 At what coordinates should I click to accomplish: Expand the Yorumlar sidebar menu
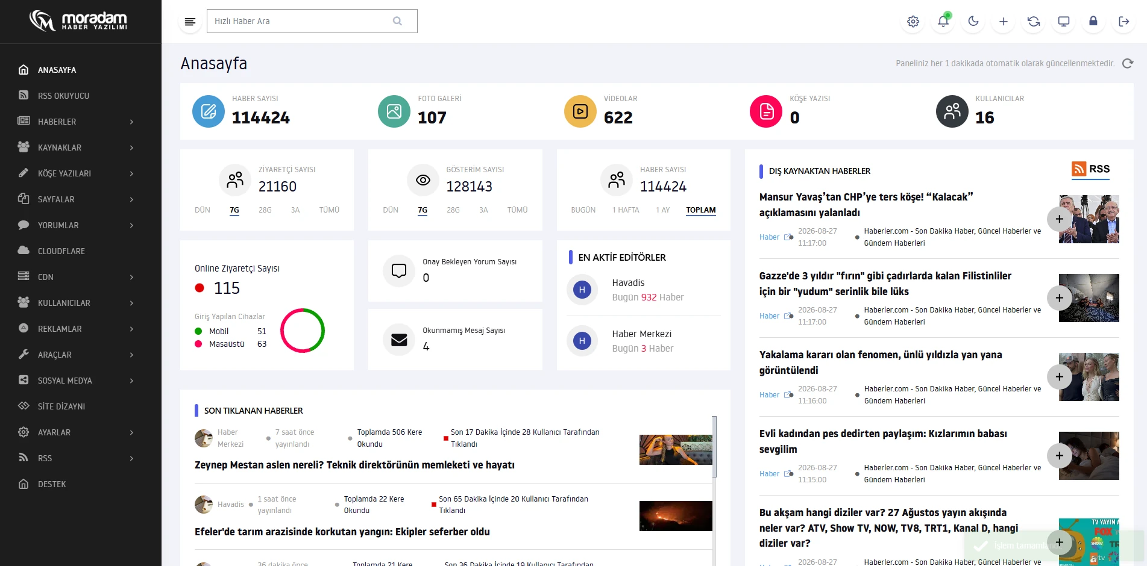pos(81,225)
